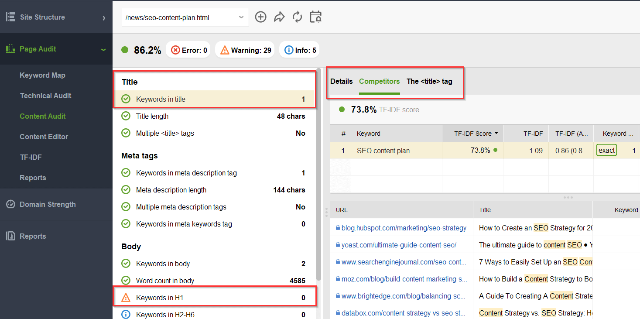Click the Reports chart icon in sidebar
Viewport: 640px width, 319px height.
click(10, 236)
